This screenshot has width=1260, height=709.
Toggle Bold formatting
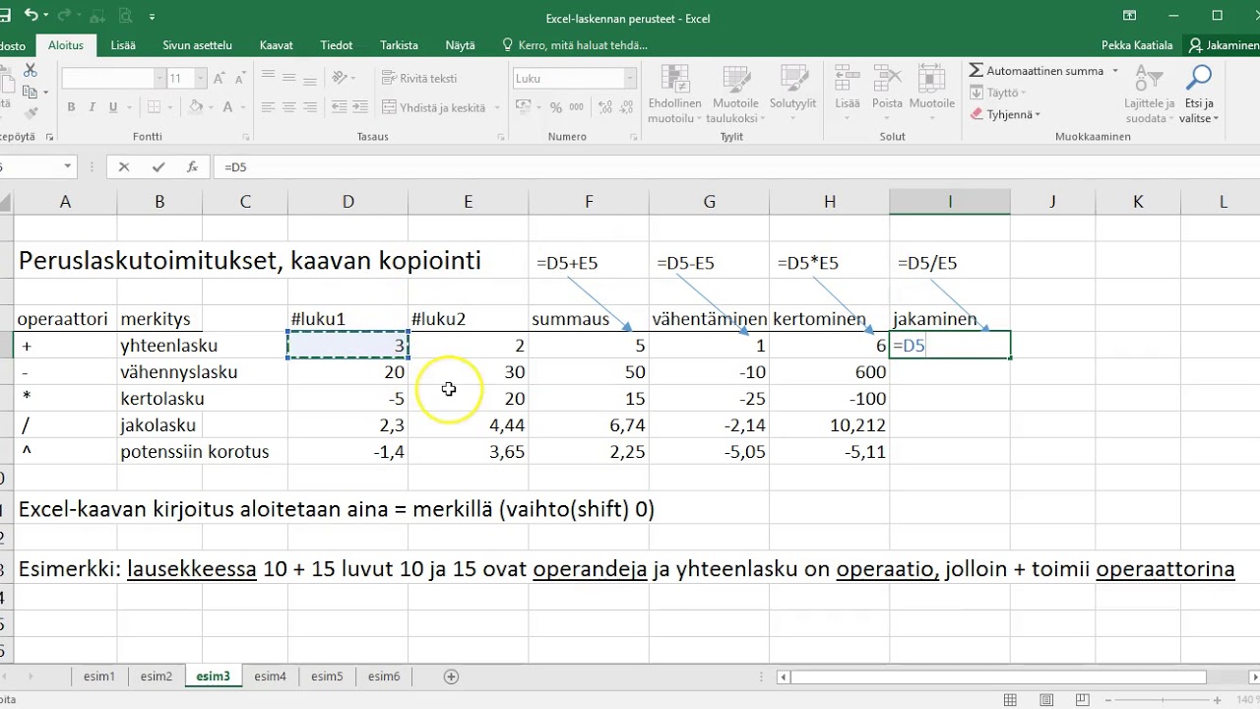[x=71, y=107]
